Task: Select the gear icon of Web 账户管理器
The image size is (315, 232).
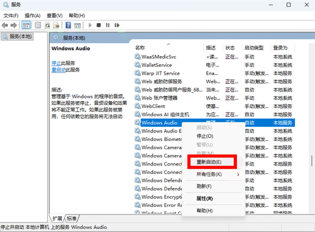Action: 138,98
